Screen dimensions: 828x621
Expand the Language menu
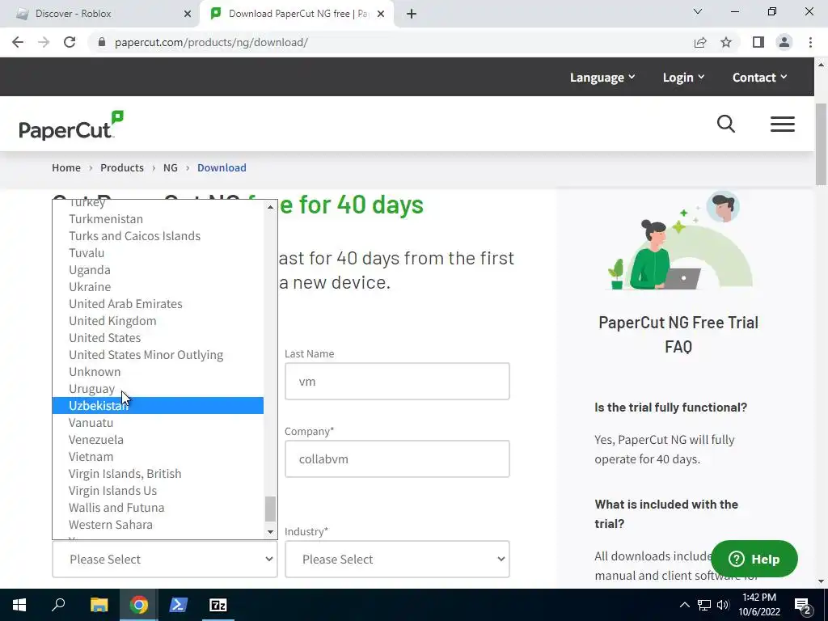point(602,78)
